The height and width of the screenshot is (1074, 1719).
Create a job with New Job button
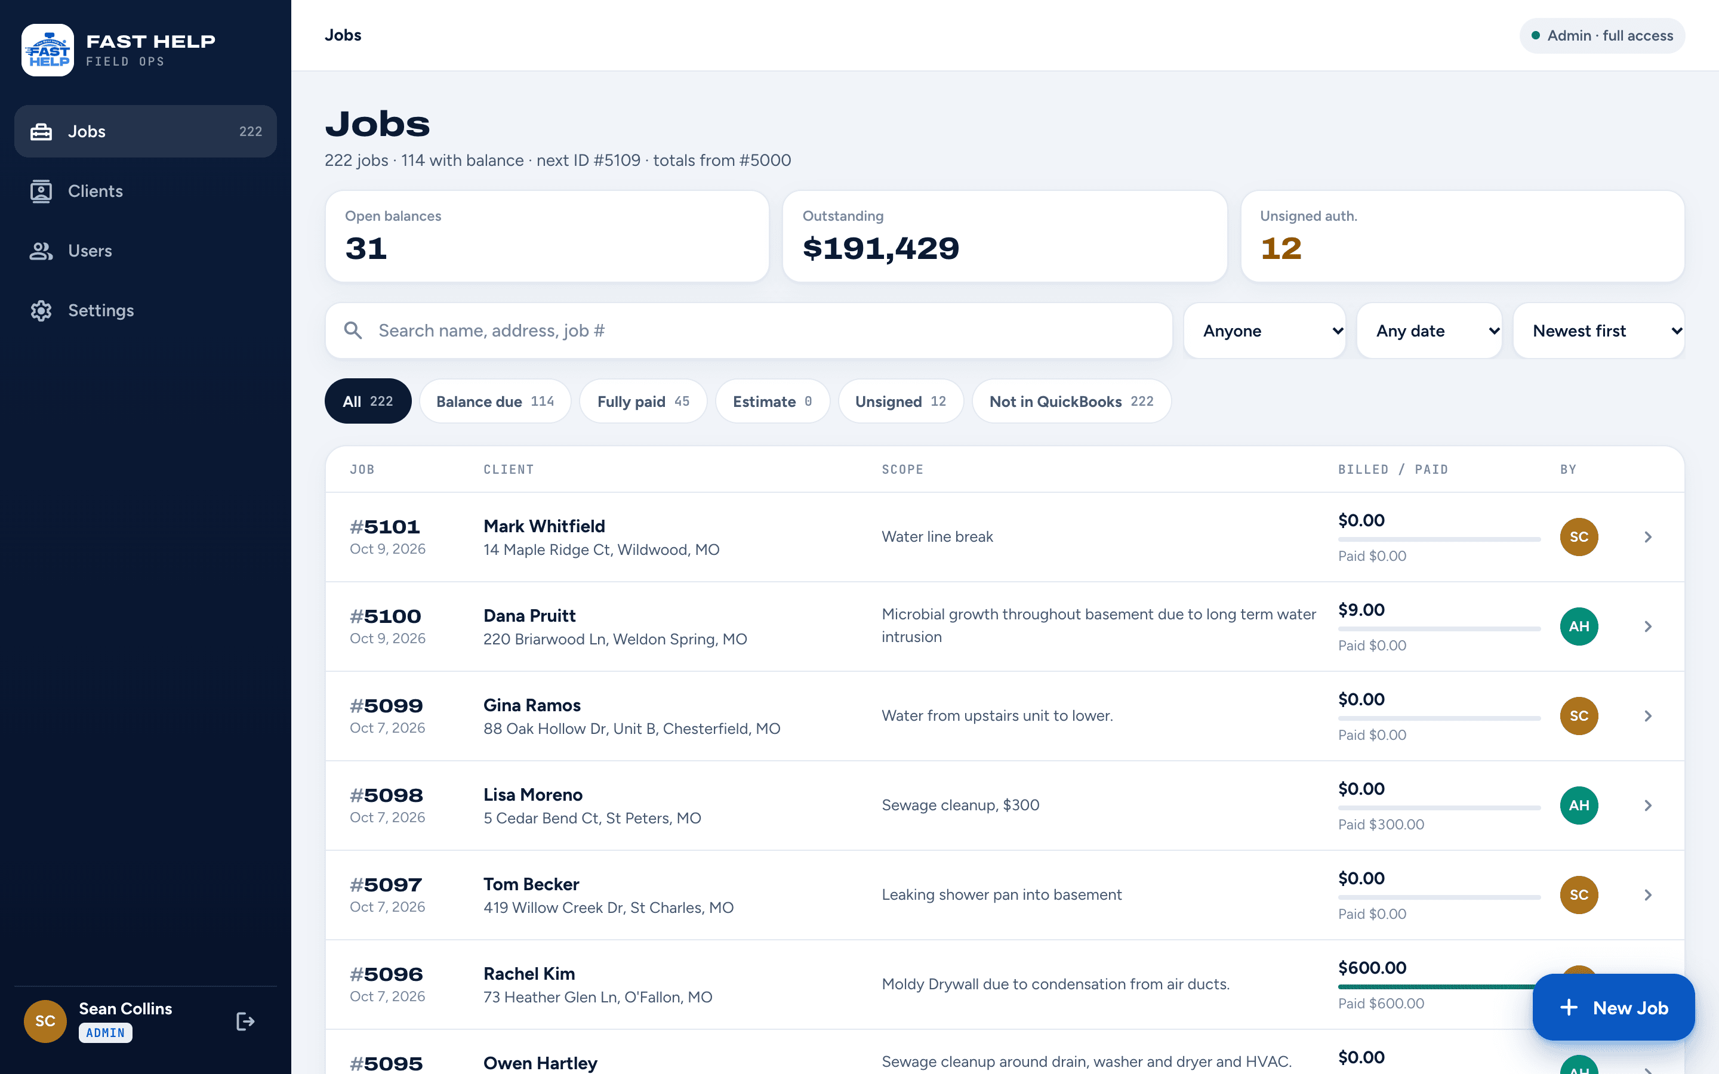(x=1613, y=1007)
